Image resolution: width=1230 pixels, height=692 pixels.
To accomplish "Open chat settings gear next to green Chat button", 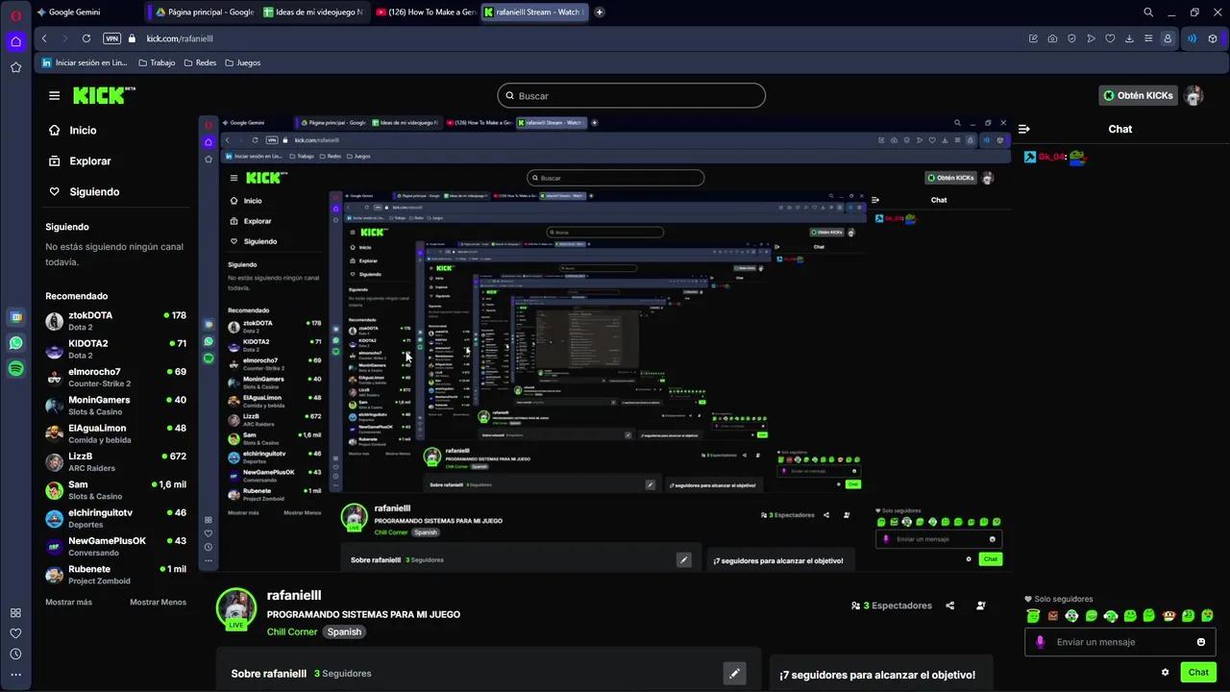I will (1165, 672).
